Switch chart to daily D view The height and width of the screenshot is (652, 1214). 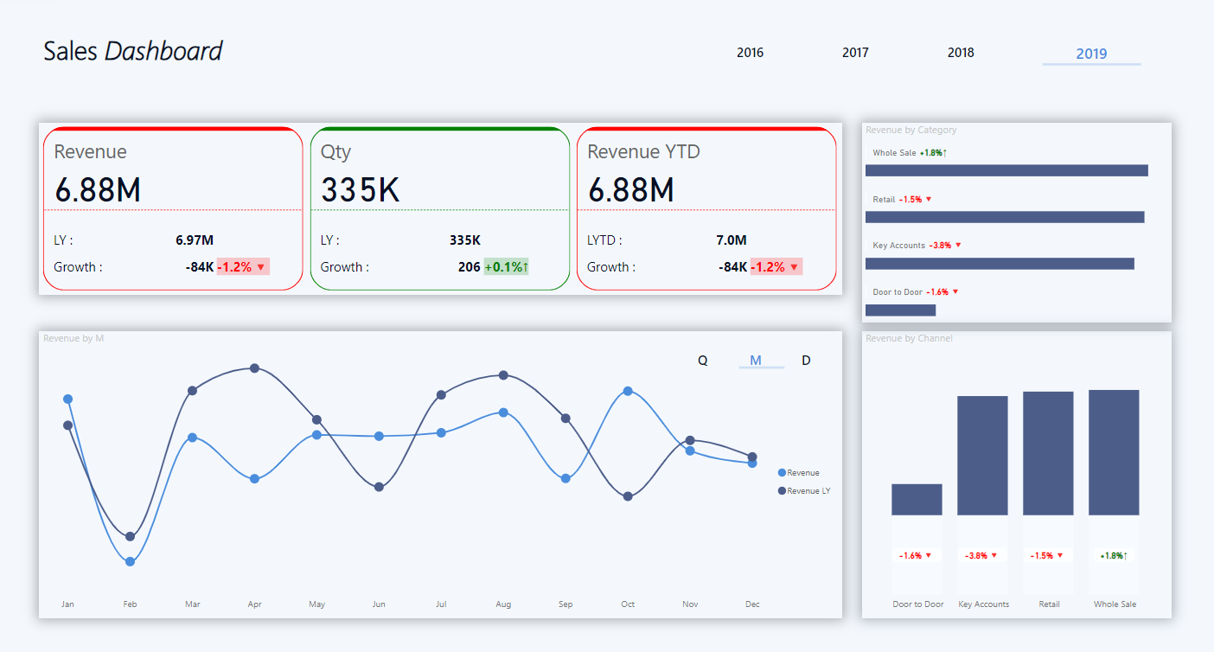point(807,361)
